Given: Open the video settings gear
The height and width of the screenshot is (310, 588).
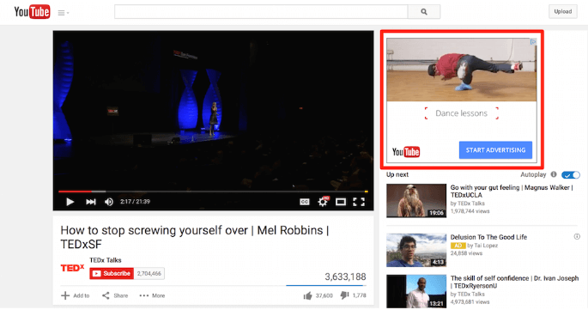Looking at the screenshot, I should (x=323, y=202).
